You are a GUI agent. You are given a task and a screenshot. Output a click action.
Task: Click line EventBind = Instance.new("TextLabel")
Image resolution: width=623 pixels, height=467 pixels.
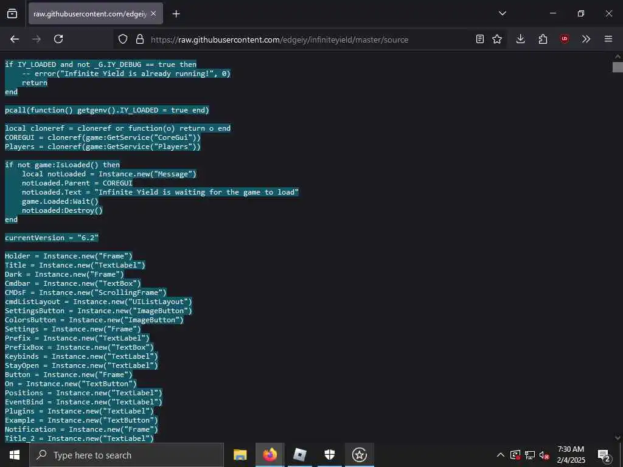[x=83, y=403]
